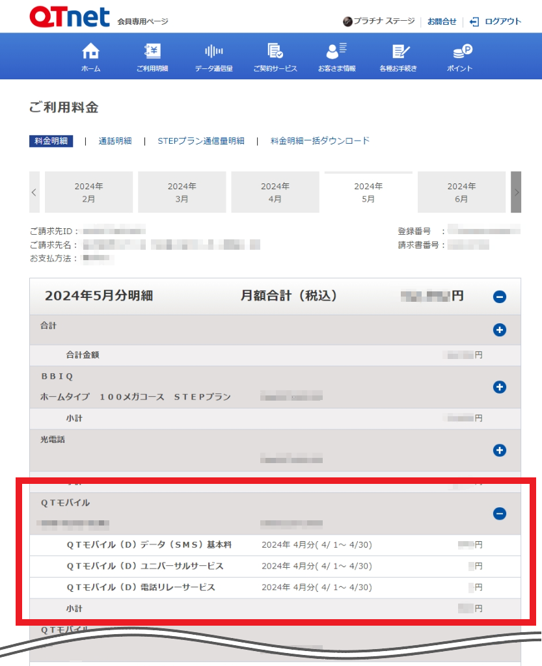542x666 pixels.
Task: Select the 2024年6月 tab
Action: pos(462,192)
